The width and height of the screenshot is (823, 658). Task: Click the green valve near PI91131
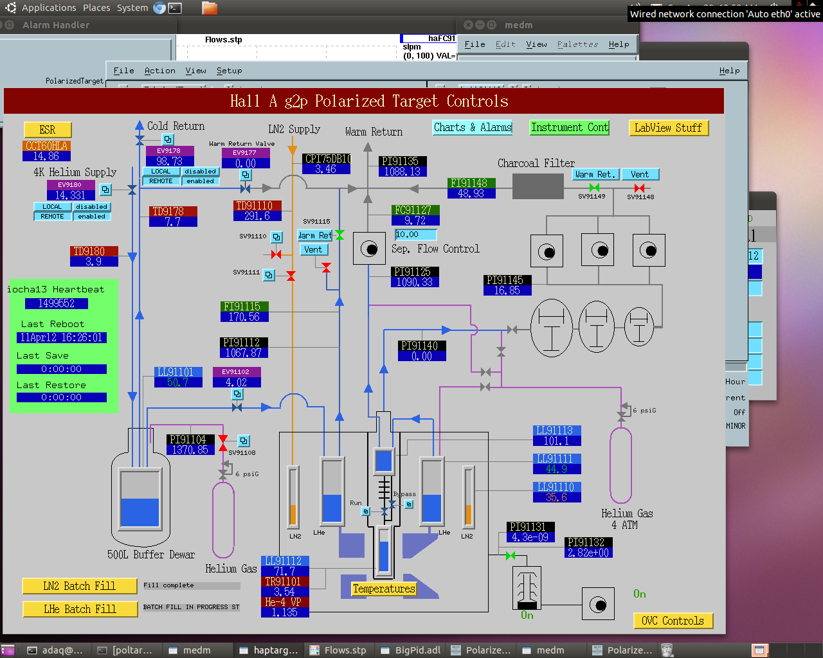[x=511, y=555]
